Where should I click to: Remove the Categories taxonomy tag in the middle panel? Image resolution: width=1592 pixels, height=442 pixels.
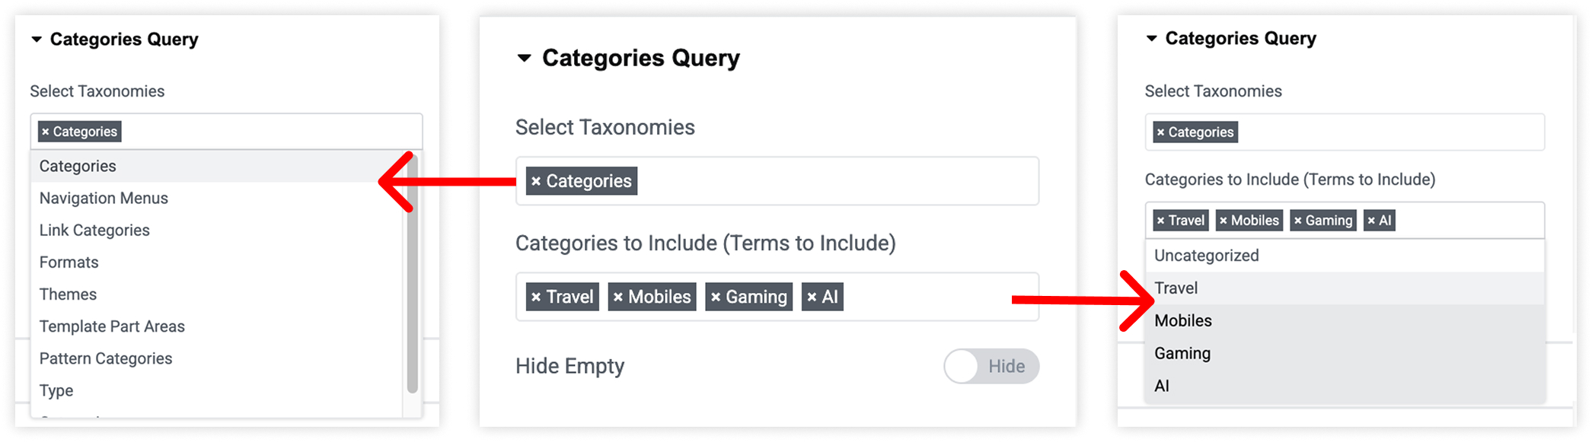[x=536, y=182]
